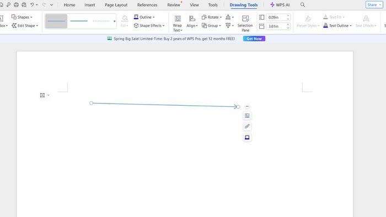
Task: Click the floating wrap text layout icon
Action: (247, 116)
